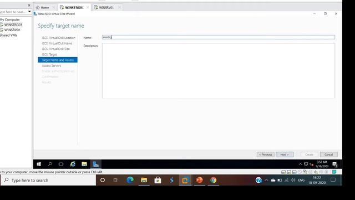Image resolution: width=355 pixels, height=200 pixels.
Task: Open Task View in the guest VM taskbar
Action: (61, 164)
